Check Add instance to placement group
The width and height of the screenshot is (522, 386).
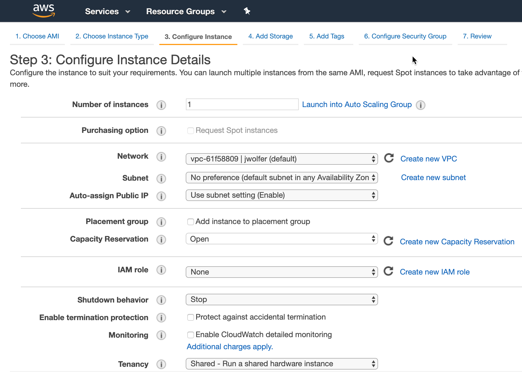click(x=190, y=222)
